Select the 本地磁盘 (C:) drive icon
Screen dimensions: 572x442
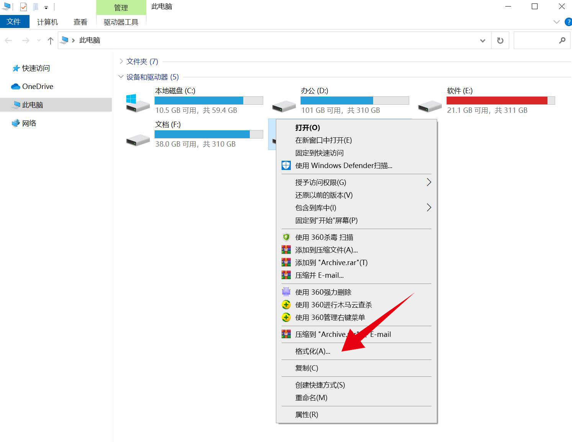click(138, 103)
